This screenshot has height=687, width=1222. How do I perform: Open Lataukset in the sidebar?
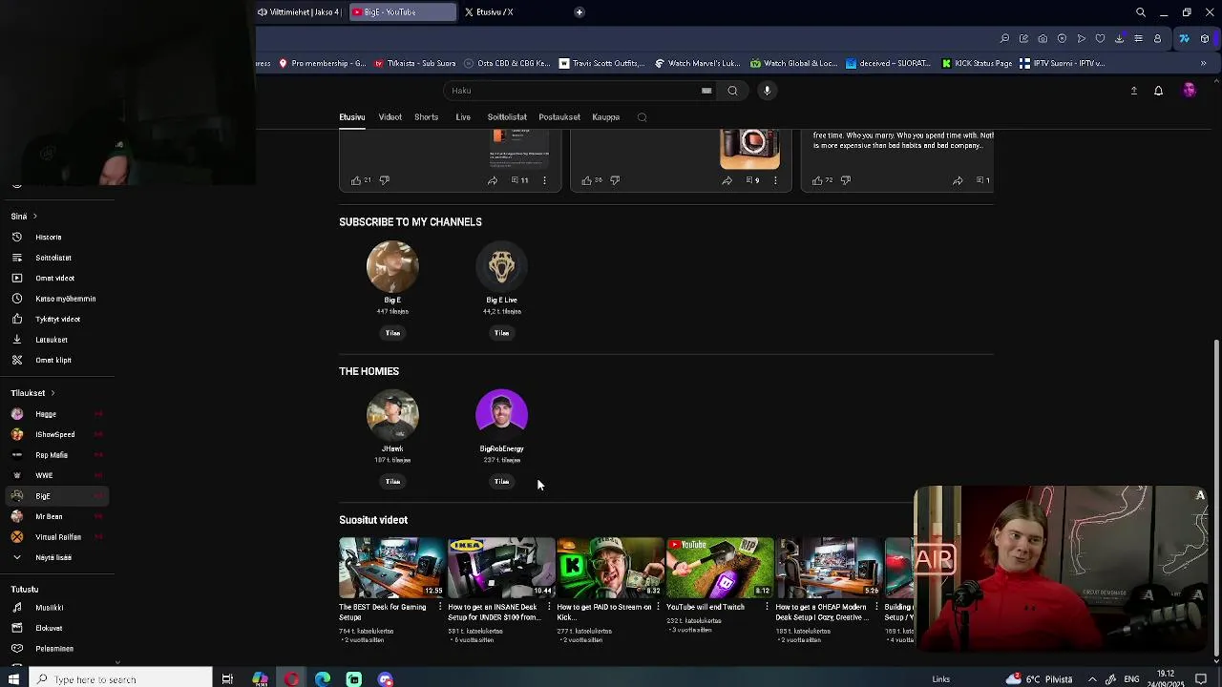[x=53, y=340]
